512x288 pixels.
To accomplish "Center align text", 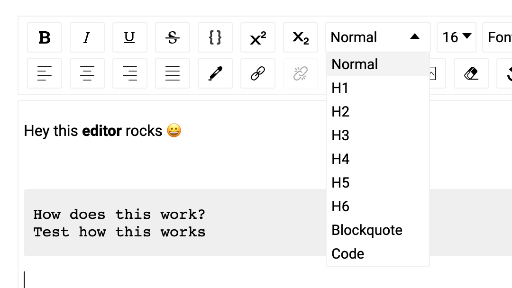I will (x=87, y=73).
